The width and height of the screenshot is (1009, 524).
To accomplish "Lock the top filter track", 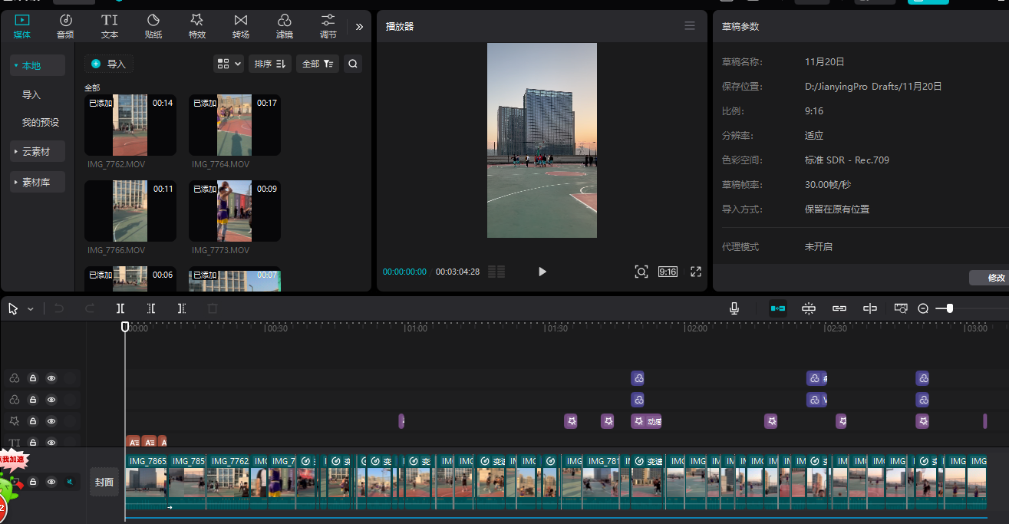I will coord(33,378).
